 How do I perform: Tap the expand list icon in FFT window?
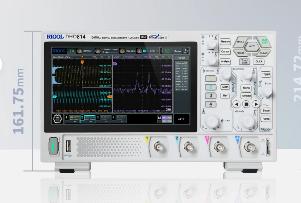coord(168,110)
